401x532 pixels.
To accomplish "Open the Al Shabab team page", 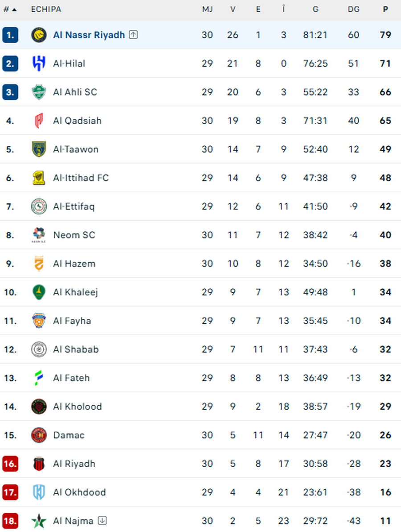I will pos(76,350).
